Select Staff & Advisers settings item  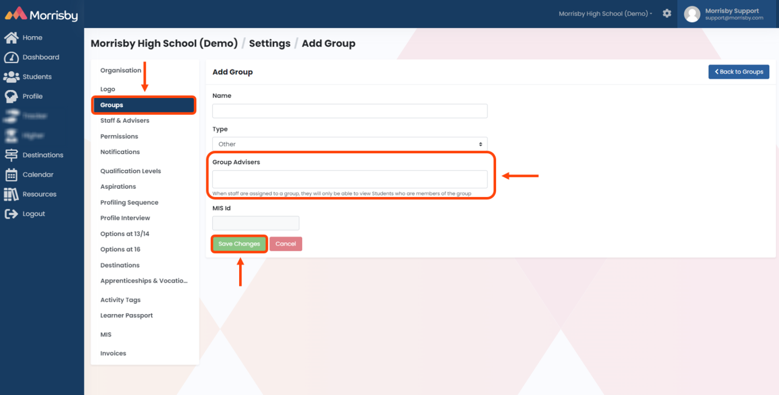click(125, 121)
